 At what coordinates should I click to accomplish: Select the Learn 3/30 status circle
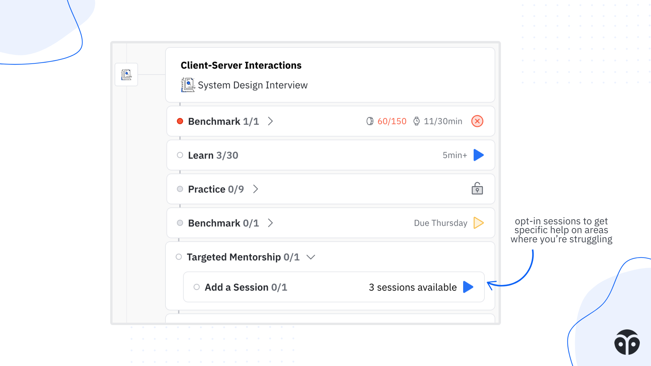[x=180, y=155]
